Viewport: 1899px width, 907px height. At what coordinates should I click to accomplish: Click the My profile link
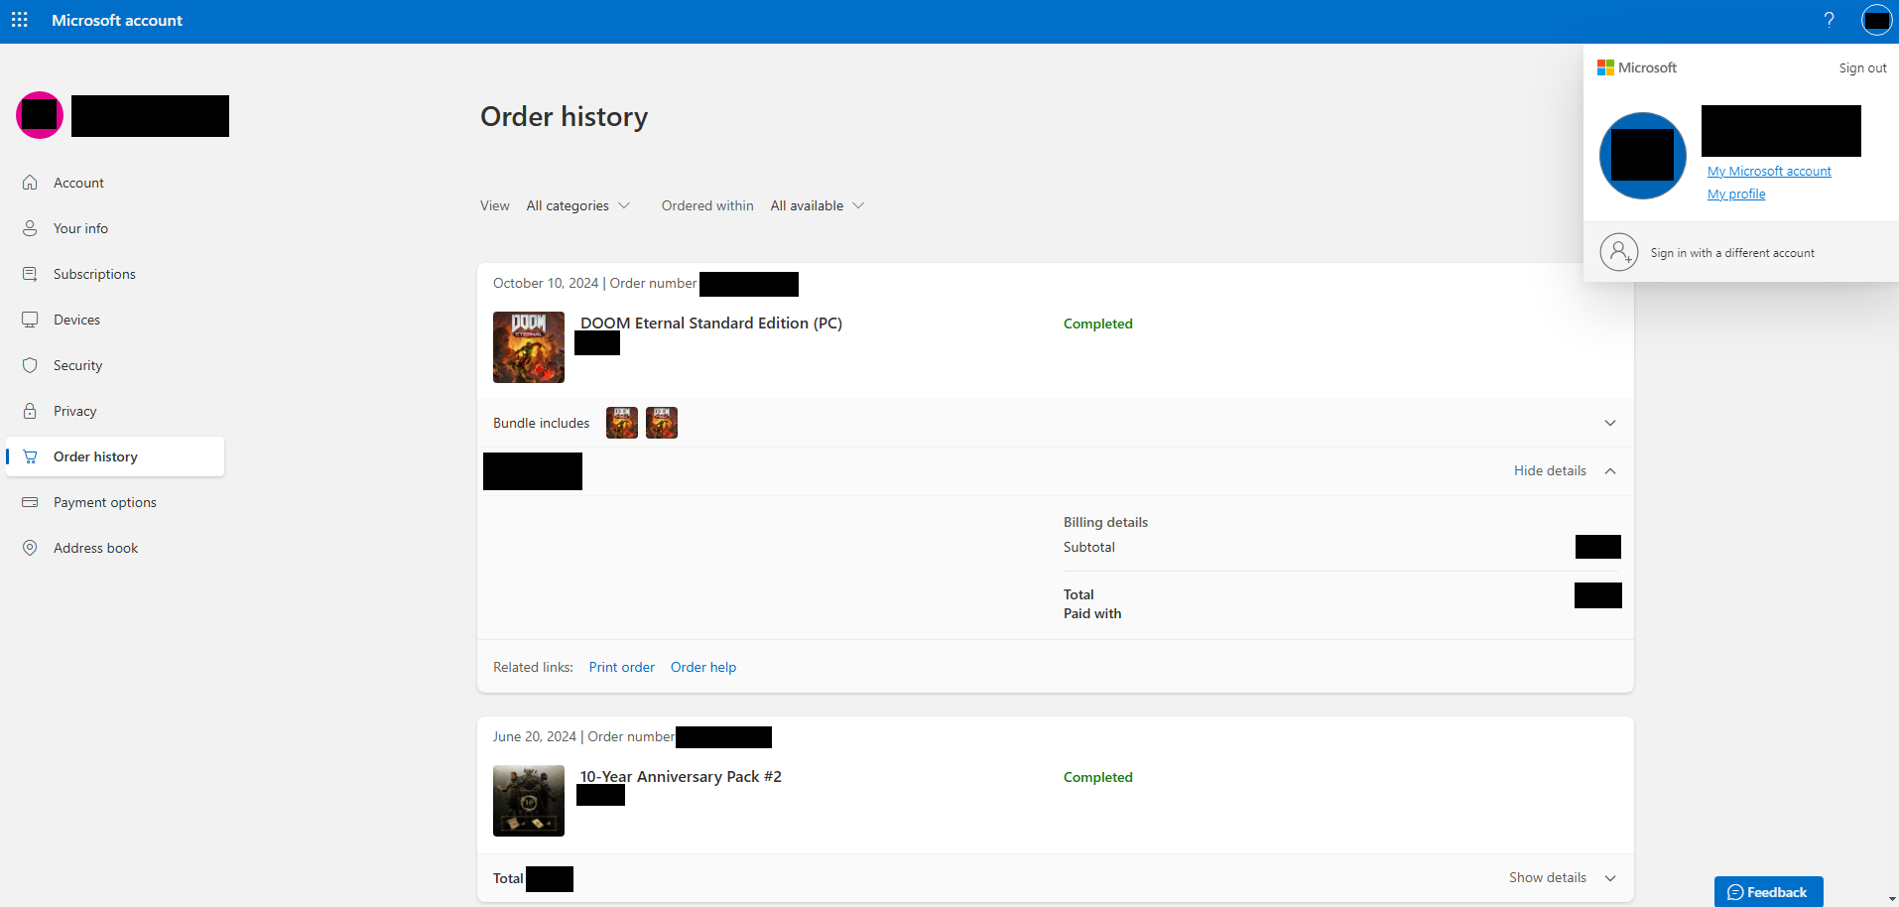point(1736,194)
